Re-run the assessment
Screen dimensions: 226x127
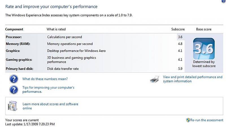point(207,120)
